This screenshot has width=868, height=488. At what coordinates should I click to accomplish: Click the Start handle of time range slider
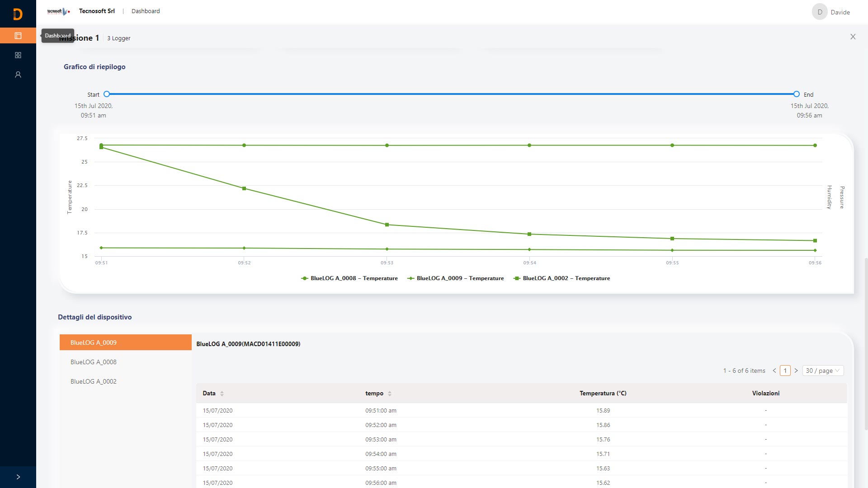(107, 94)
